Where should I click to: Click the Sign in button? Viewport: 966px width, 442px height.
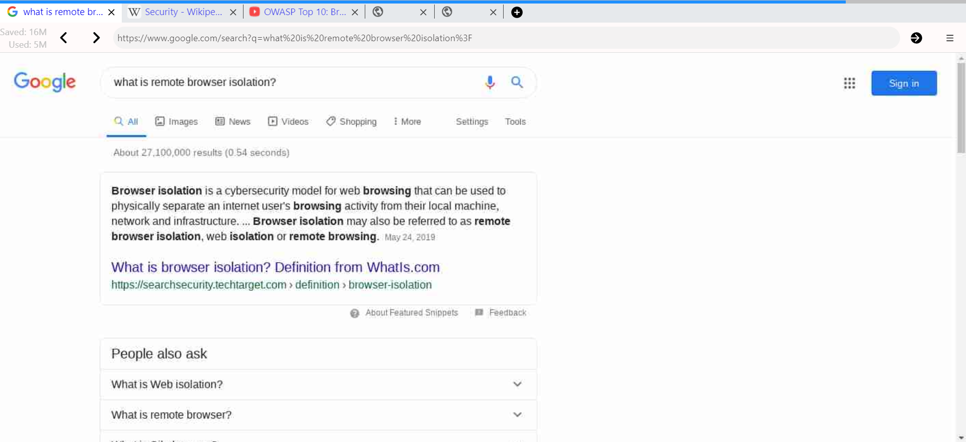[904, 83]
